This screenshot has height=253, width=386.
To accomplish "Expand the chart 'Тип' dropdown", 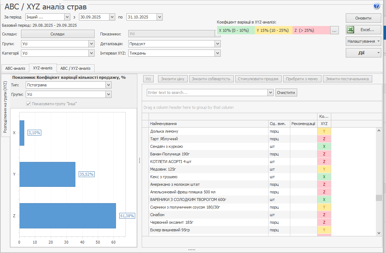I will [x=108, y=85].
